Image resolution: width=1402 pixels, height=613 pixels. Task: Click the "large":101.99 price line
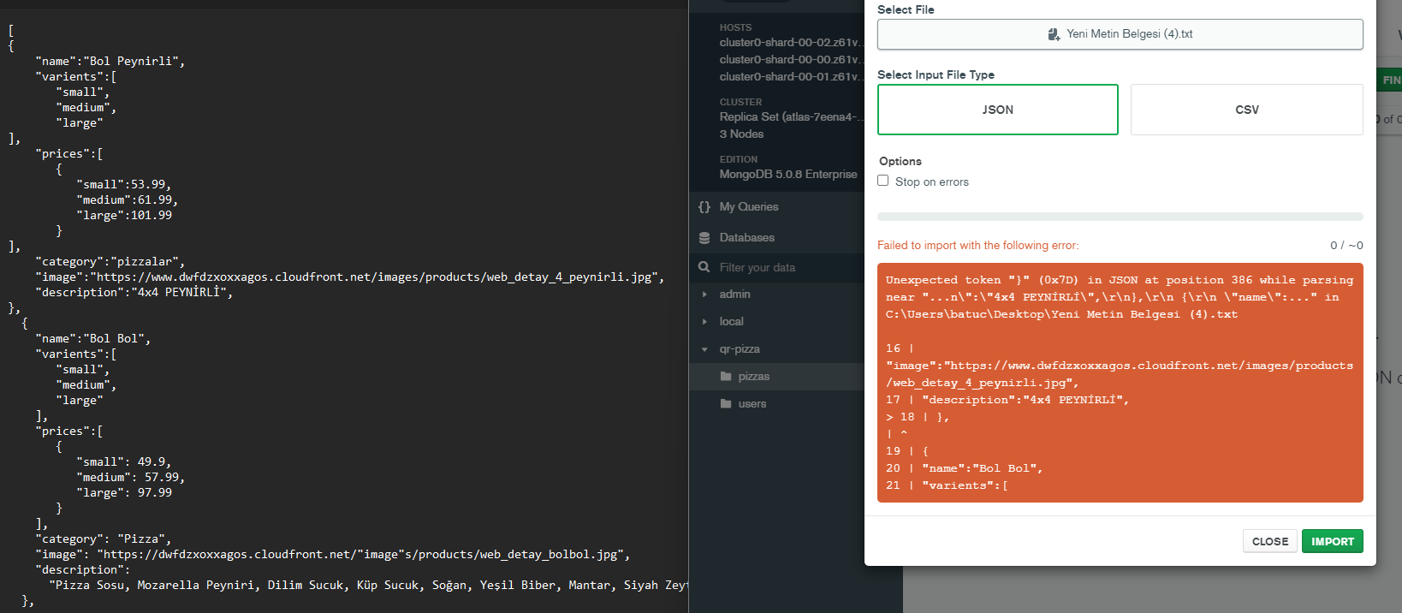coord(124,215)
